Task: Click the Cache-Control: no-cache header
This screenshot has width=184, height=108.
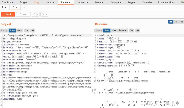Action: (16, 45)
